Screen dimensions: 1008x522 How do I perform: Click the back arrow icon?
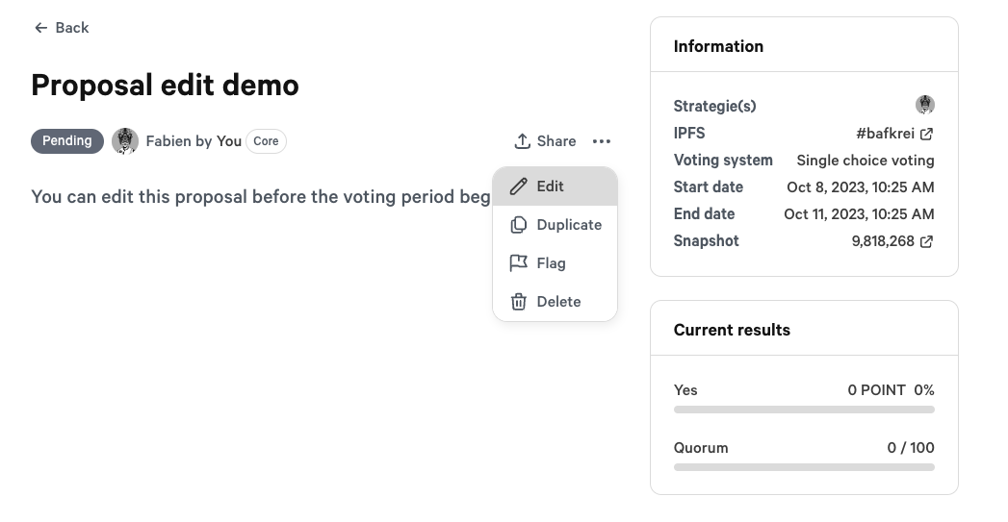(40, 28)
